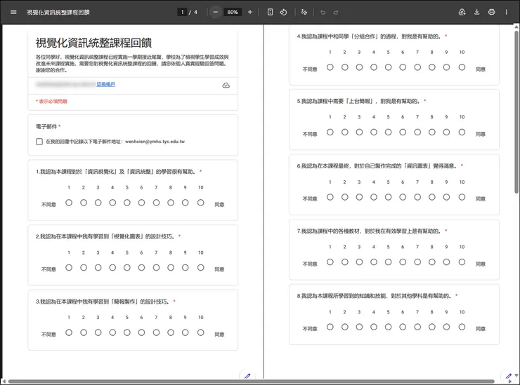Click the form title 視覺化資訊統整課程回饋
Viewport: 520px width, 385px height.
coord(93,43)
